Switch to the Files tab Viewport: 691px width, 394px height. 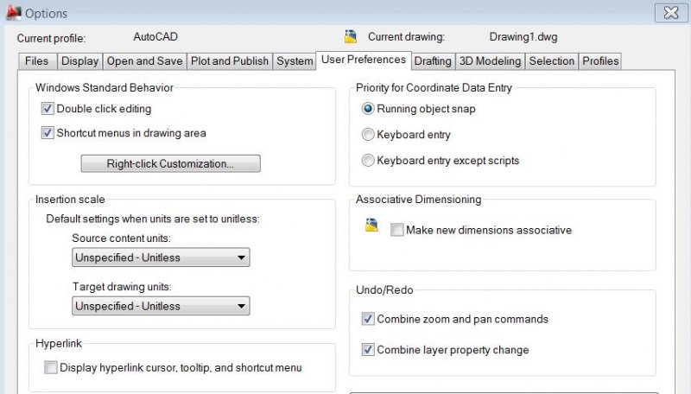point(37,60)
